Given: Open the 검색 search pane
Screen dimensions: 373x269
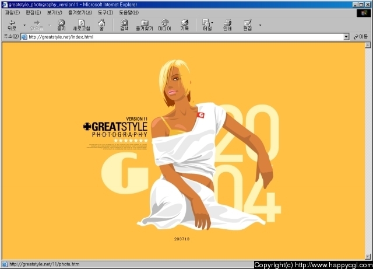Looking at the screenshot, I should pos(124,25).
